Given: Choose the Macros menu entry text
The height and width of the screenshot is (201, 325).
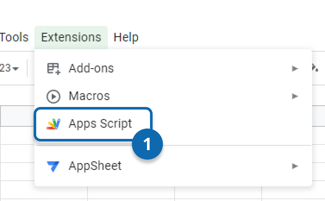Looking at the screenshot, I should coord(89,96).
